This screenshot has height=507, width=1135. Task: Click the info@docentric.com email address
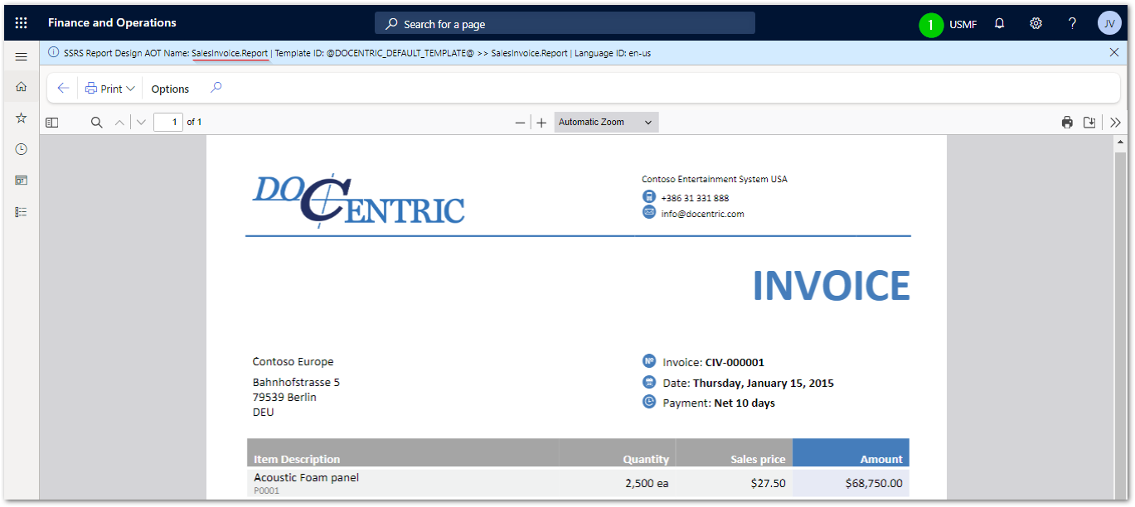702,214
